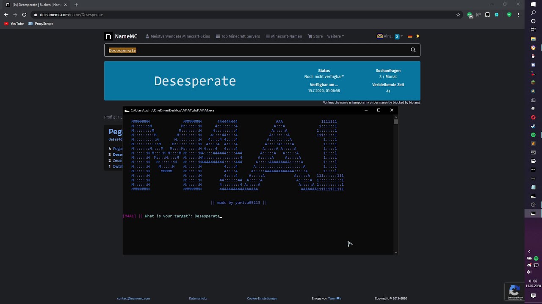This screenshot has height=304, width=542.
Task: Open Top Minecraft Servers page
Action: tap(238, 36)
